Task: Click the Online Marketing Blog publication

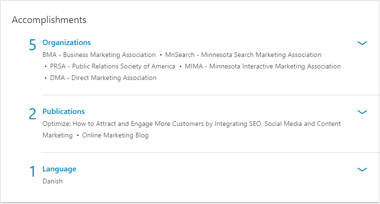Action: (x=115, y=135)
